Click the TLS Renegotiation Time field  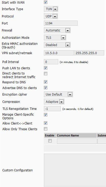click(52, 109)
